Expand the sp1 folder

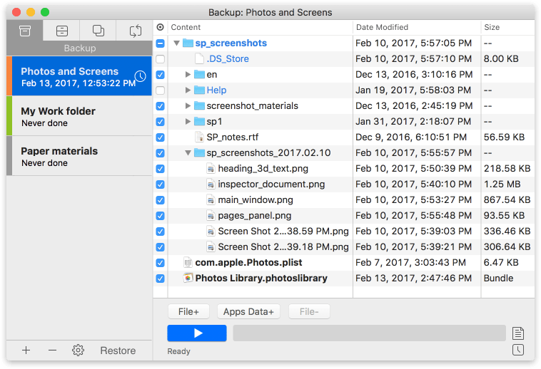(x=188, y=122)
